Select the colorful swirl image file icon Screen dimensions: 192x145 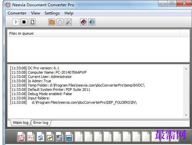coord(31,136)
